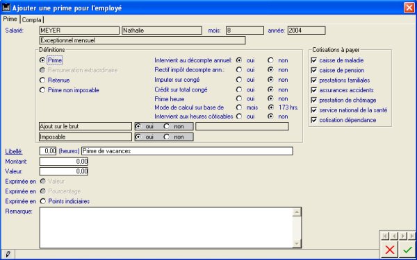Click the Valeur amount field

click(x=64, y=171)
